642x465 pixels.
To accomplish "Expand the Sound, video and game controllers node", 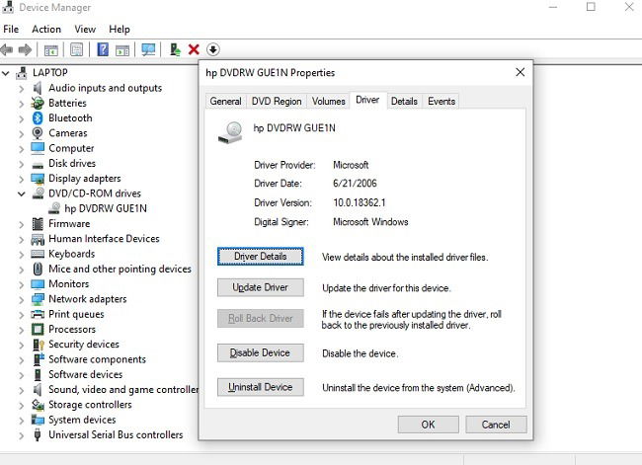I will [22, 390].
